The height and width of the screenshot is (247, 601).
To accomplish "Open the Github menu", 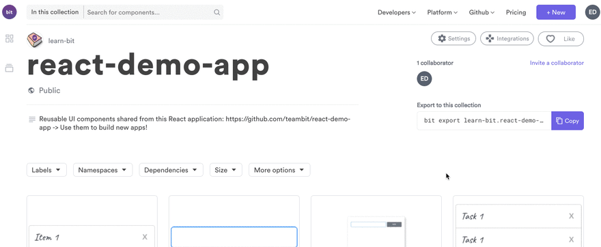I will (x=481, y=12).
